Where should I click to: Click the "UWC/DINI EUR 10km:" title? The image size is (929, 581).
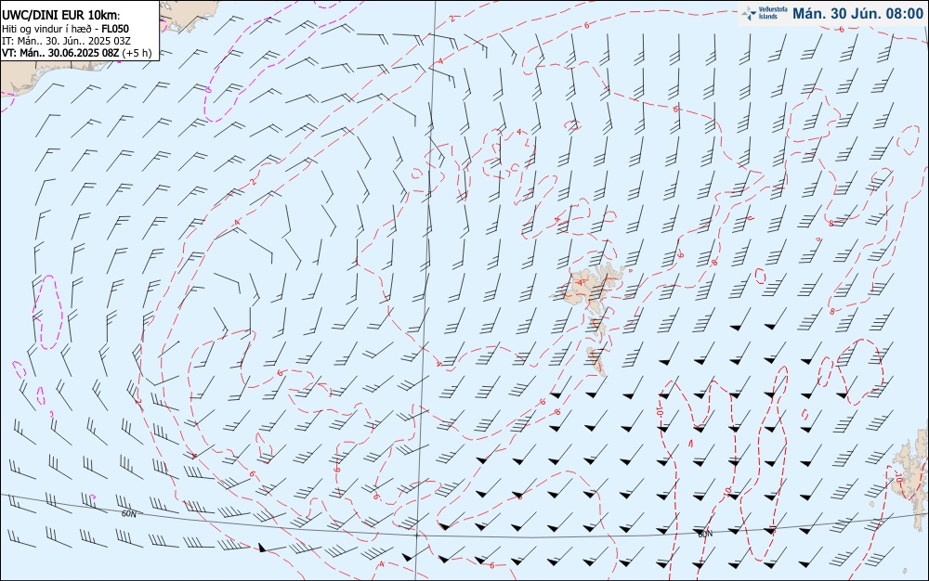[61, 16]
